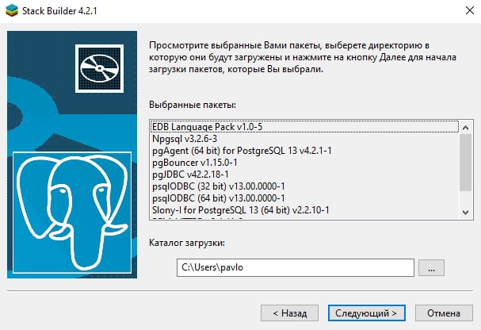The image size is (481, 330).
Task: Select pgAgent (64 bit) for PostgreSQL 13 row
Action: [x=304, y=151]
